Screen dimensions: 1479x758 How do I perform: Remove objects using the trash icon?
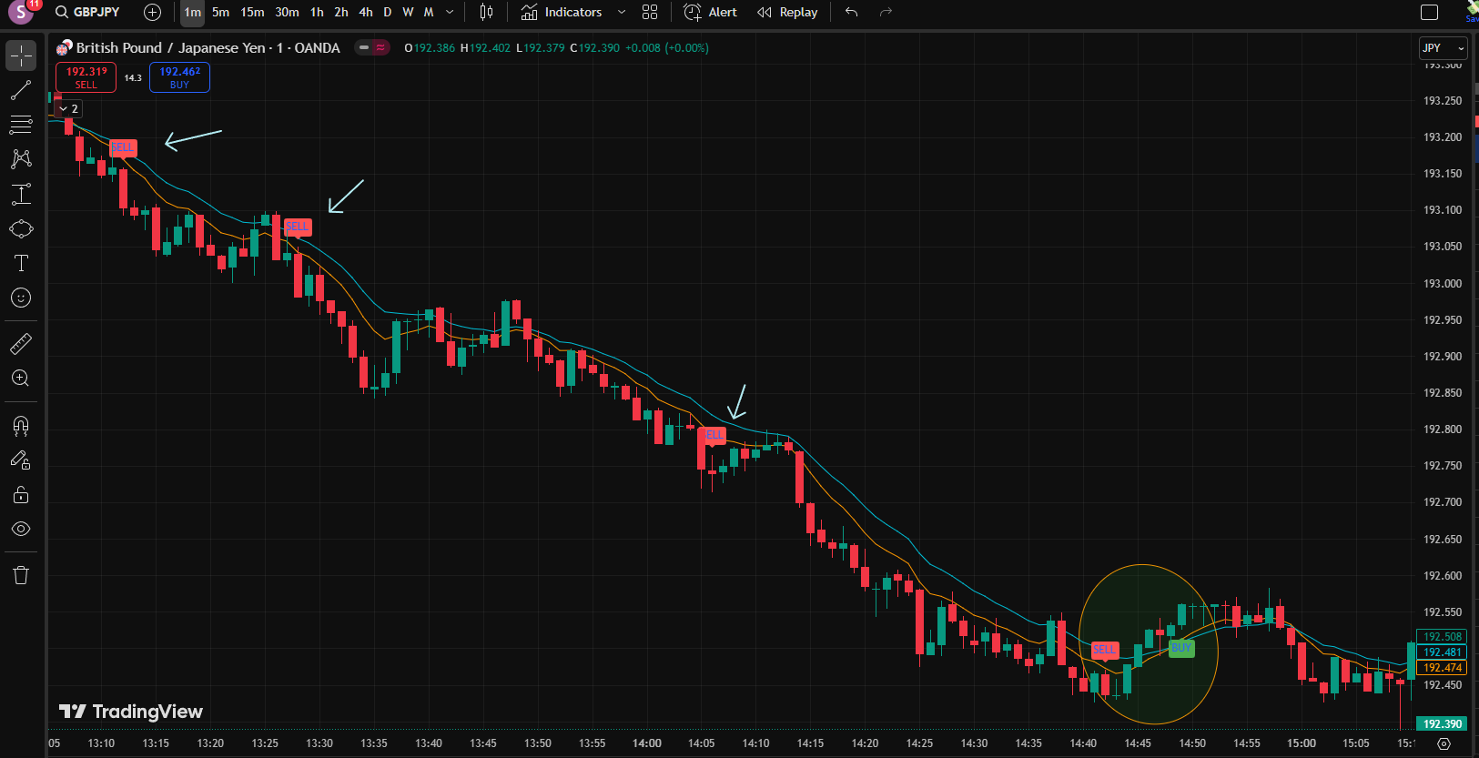pos(21,575)
